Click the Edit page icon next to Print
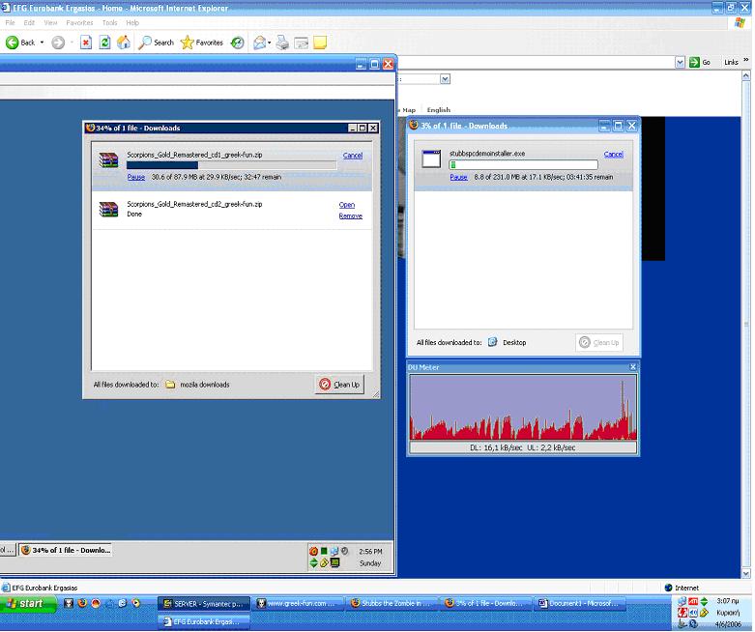Image resolution: width=755 pixels, height=632 pixels. [302, 43]
